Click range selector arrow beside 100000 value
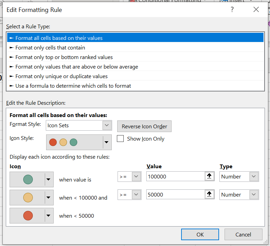This screenshot has height=246, width=270. [210, 176]
